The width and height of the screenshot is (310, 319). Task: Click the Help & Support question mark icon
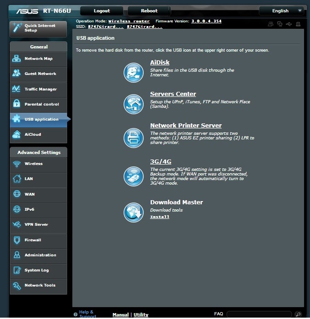(x=76, y=314)
